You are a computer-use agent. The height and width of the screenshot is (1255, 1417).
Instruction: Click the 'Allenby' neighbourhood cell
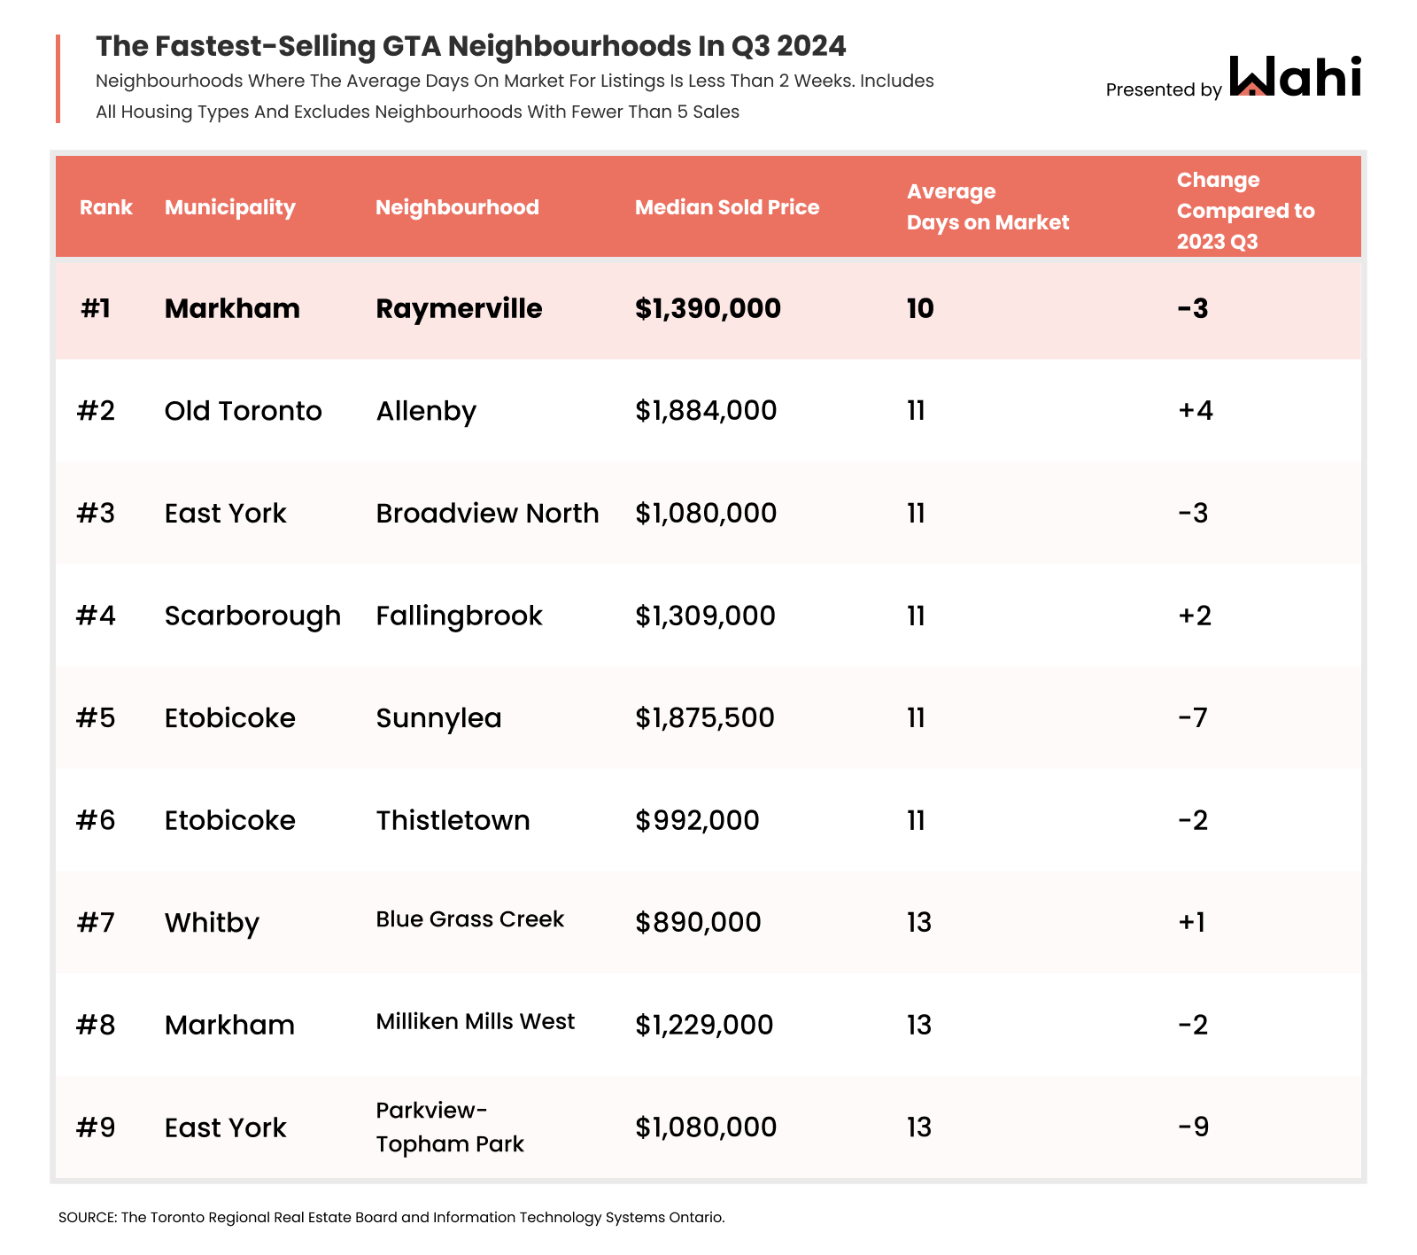pos(426,411)
